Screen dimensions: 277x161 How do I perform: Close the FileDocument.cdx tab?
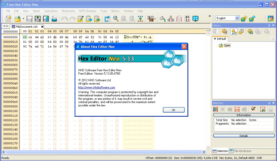(x=42, y=27)
